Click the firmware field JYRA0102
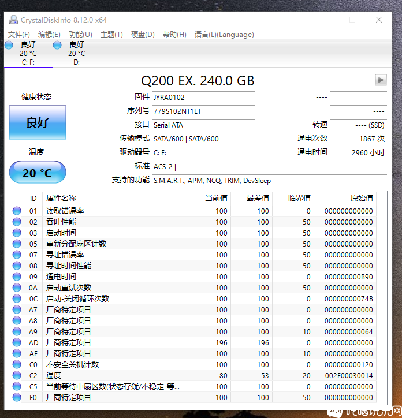 click(x=203, y=97)
